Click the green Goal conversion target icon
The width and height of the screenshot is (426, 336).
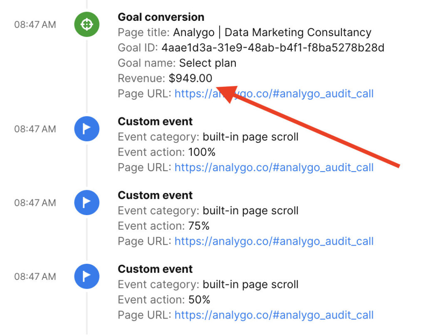(x=87, y=25)
